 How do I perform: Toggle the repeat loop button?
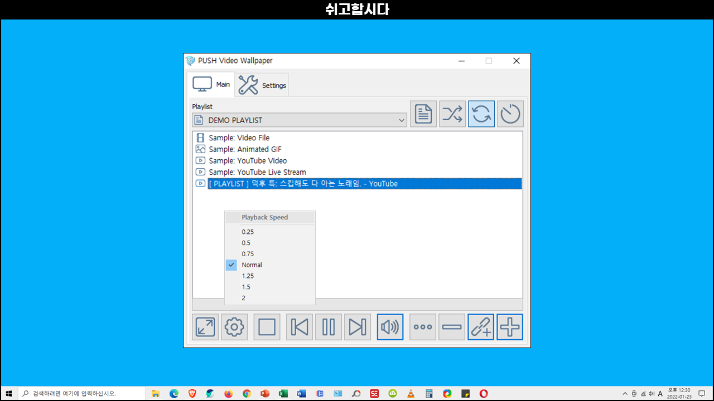point(481,114)
